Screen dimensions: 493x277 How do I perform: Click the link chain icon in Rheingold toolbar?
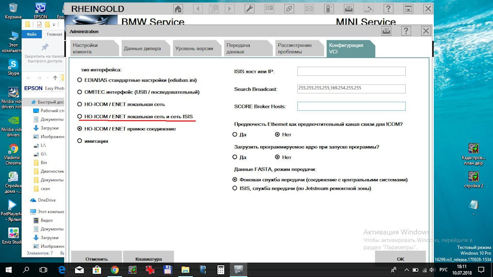[x=289, y=9]
